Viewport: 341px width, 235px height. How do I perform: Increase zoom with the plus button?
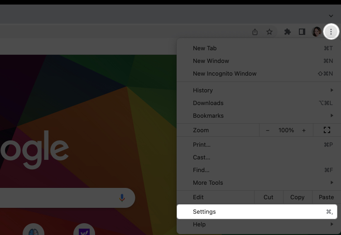coord(304,130)
